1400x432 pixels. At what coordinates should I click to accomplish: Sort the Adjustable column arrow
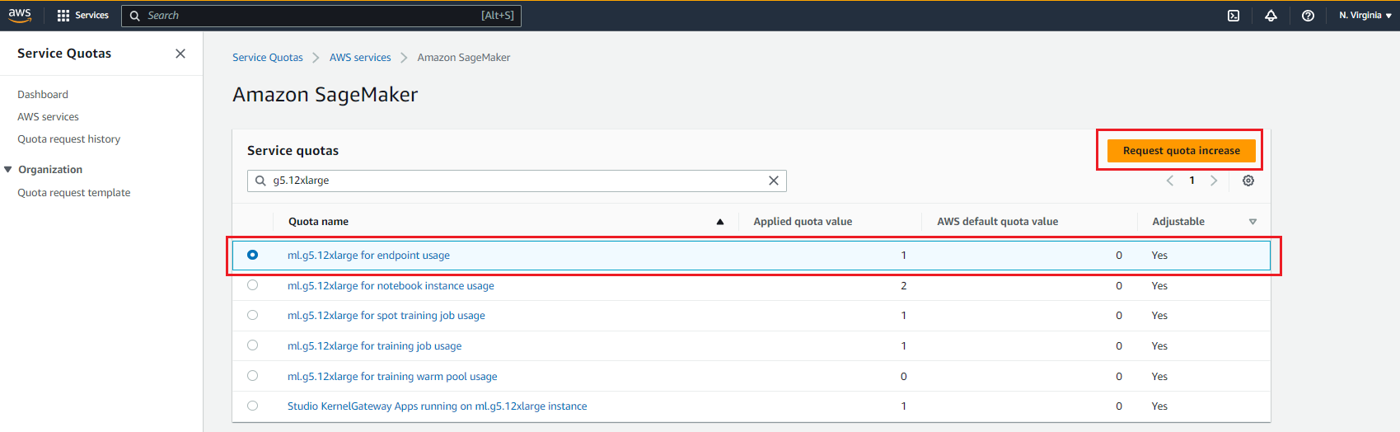coord(1253,222)
